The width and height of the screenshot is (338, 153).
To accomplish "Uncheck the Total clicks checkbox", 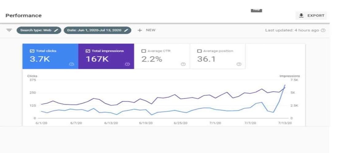I will click(x=32, y=51).
